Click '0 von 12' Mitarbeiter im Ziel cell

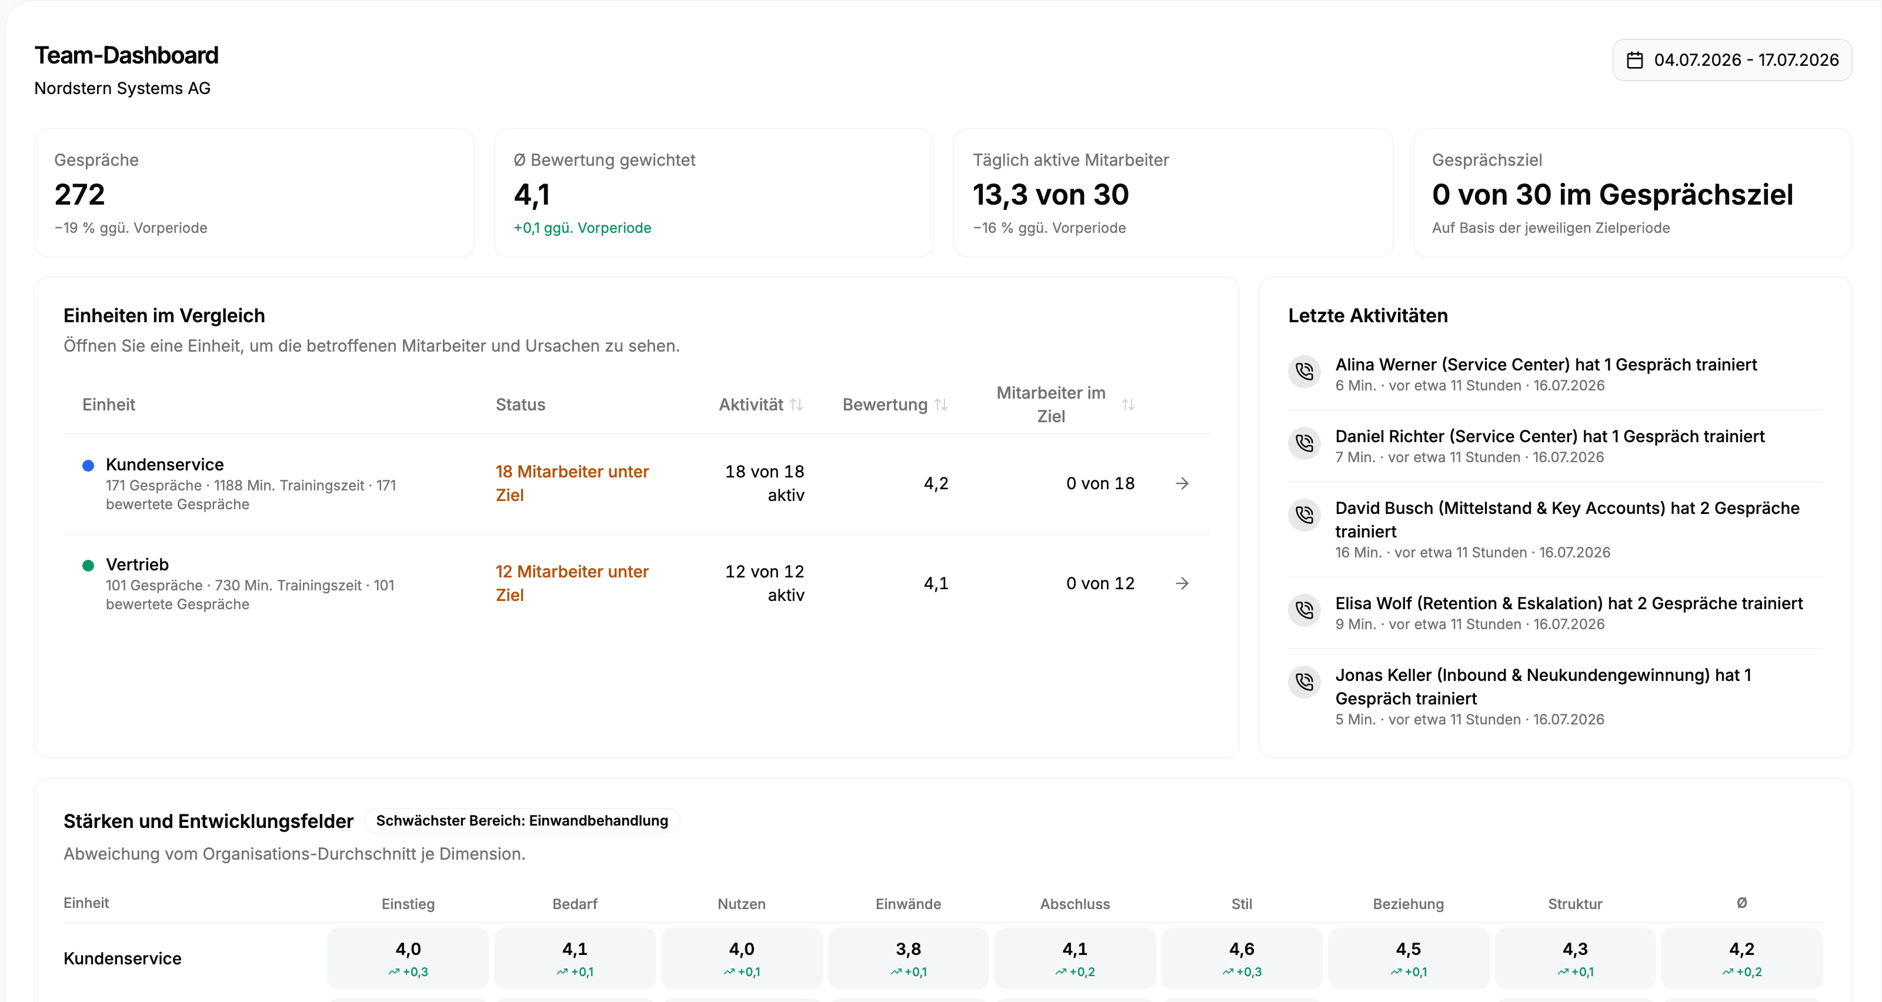tap(1100, 583)
